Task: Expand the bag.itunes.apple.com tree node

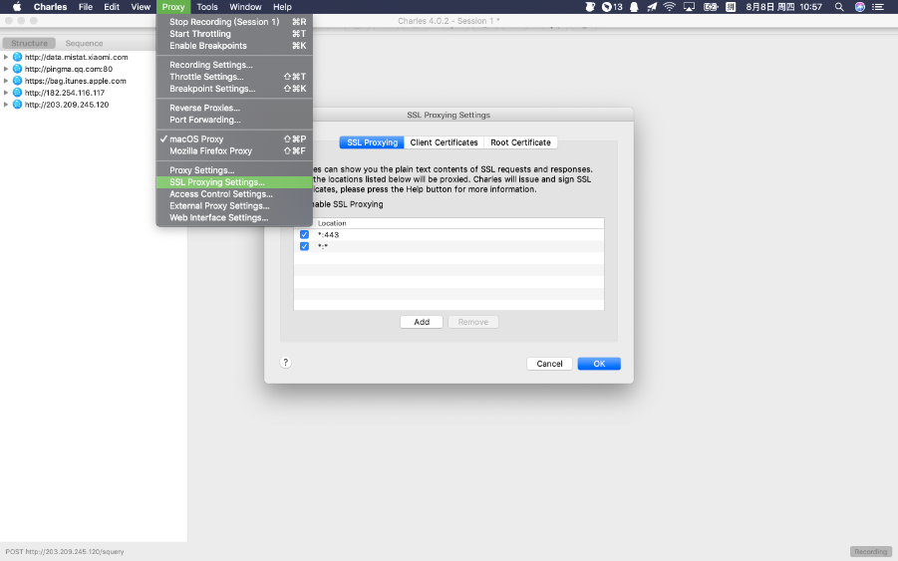Action: [x=6, y=81]
